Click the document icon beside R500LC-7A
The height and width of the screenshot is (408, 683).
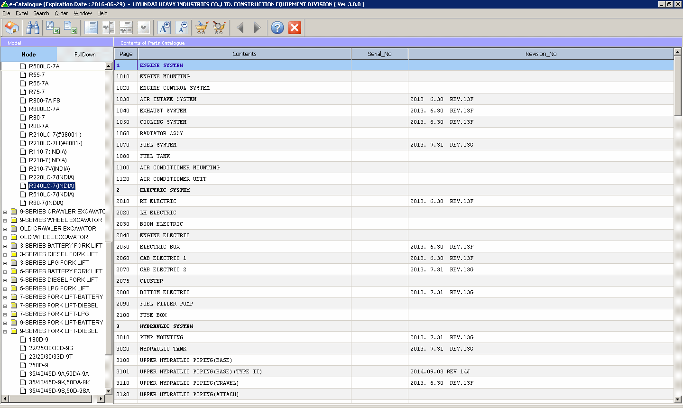click(x=23, y=66)
